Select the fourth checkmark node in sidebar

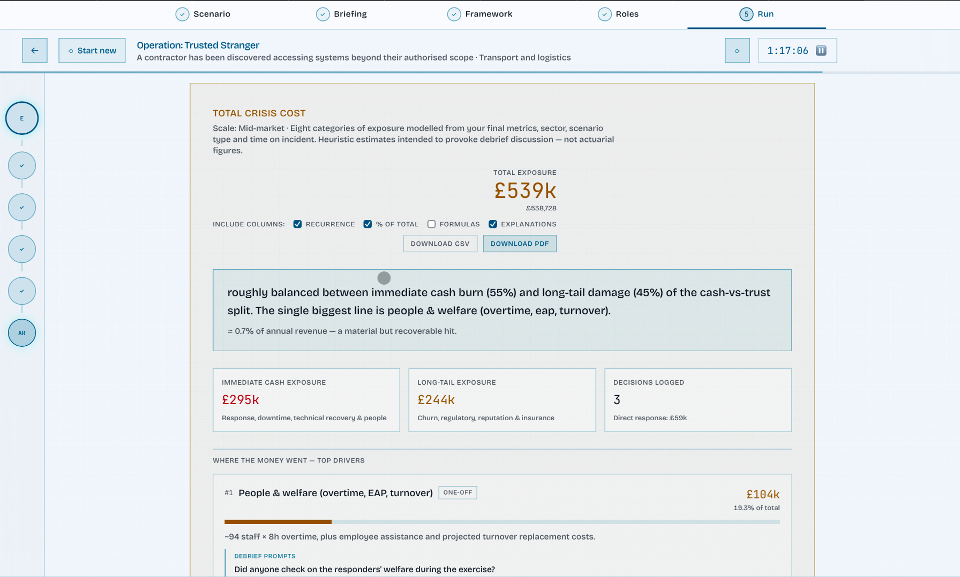click(x=22, y=291)
